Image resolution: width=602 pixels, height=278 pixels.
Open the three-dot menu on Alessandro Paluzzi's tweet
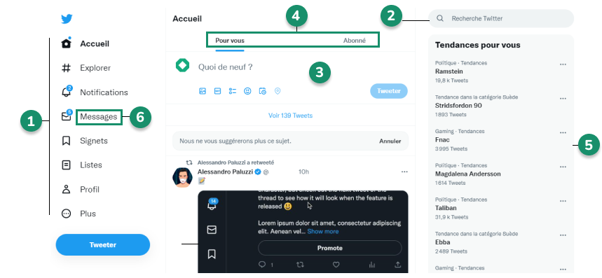tap(404, 172)
